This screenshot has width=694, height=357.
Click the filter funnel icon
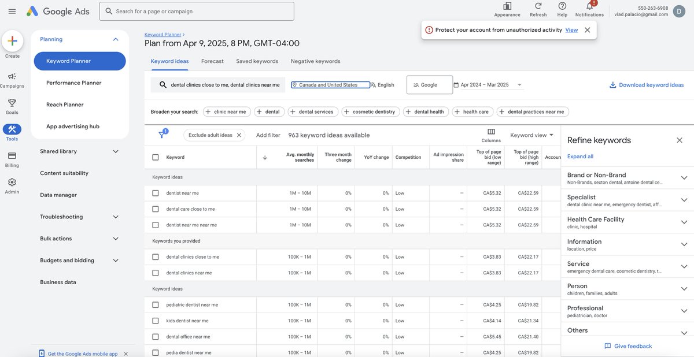point(162,135)
